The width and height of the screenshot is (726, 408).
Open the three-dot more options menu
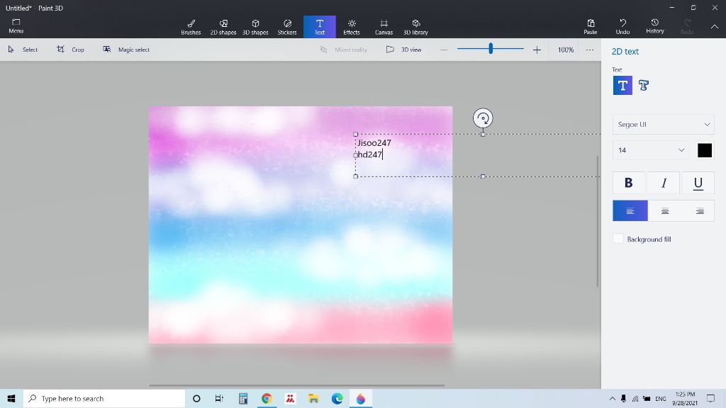coord(589,50)
